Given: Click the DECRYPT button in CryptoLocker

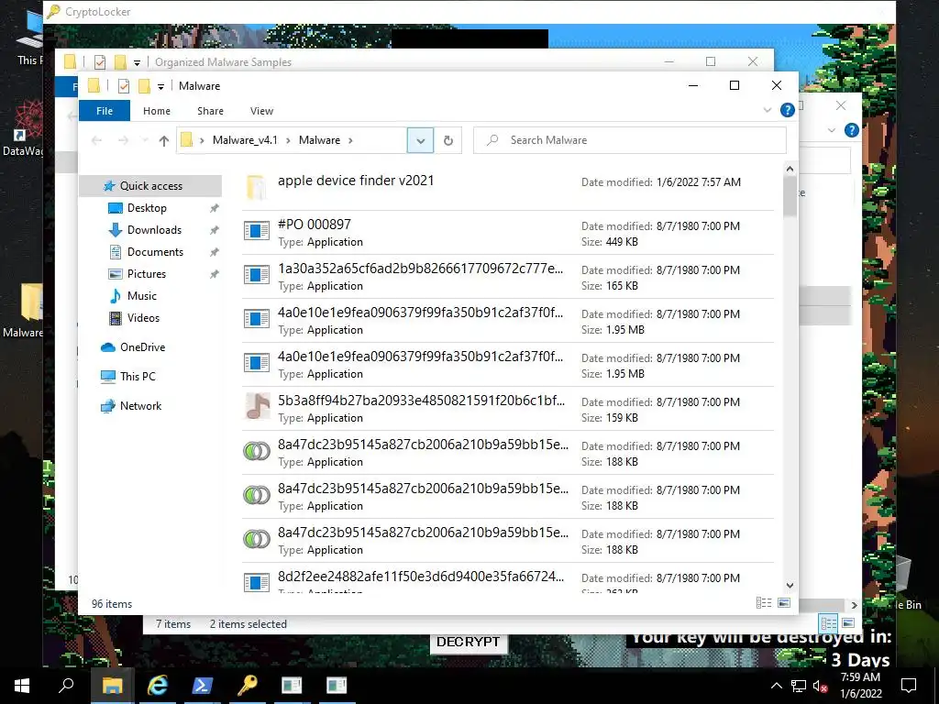Looking at the screenshot, I should point(468,642).
